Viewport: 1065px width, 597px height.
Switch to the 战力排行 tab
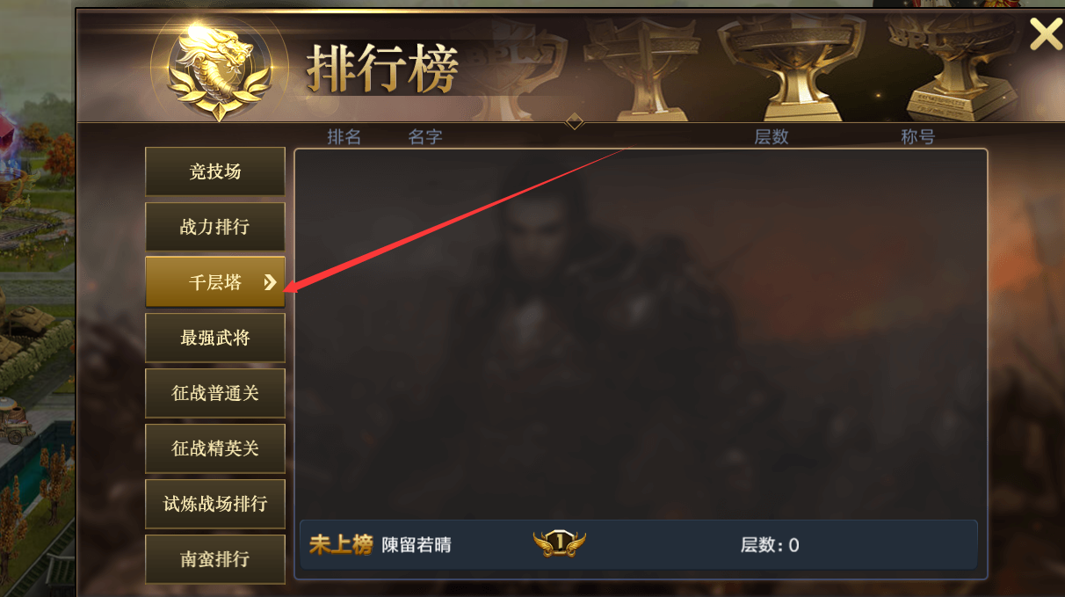(x=215, y=227)
